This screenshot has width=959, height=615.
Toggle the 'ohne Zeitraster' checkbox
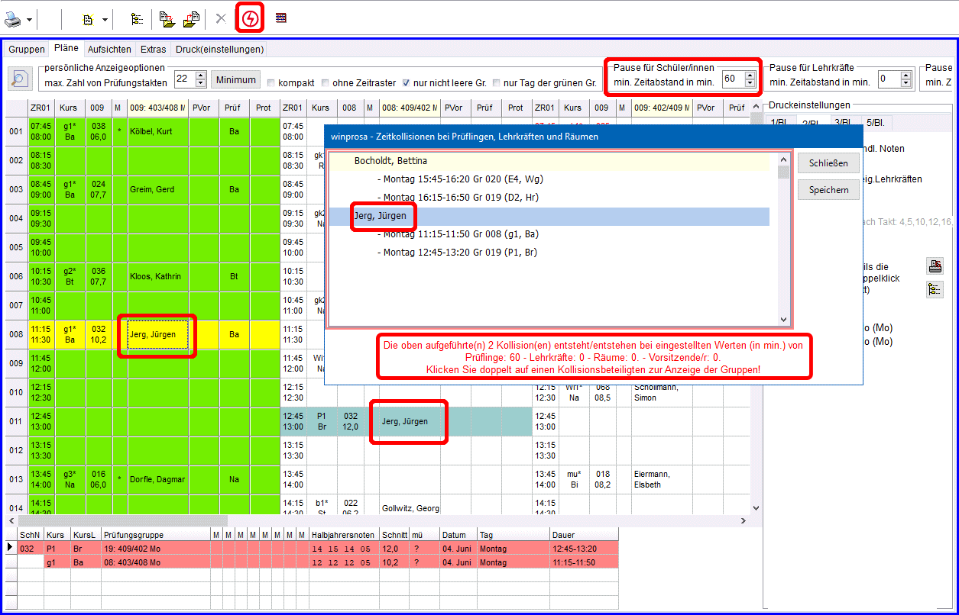click(326, 82)
